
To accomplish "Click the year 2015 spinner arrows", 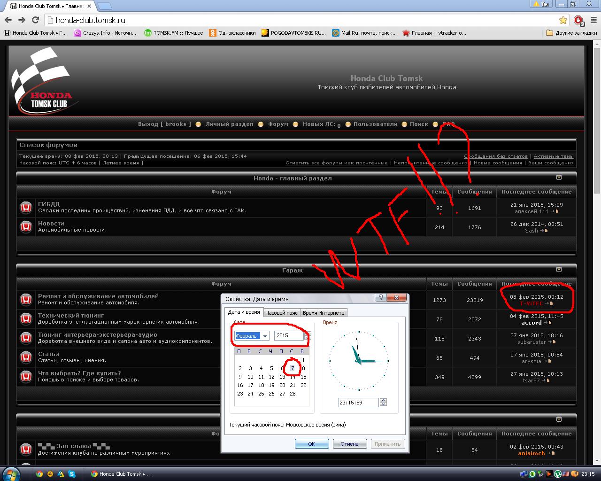I will pyautogui.click(x=308, y=336).
